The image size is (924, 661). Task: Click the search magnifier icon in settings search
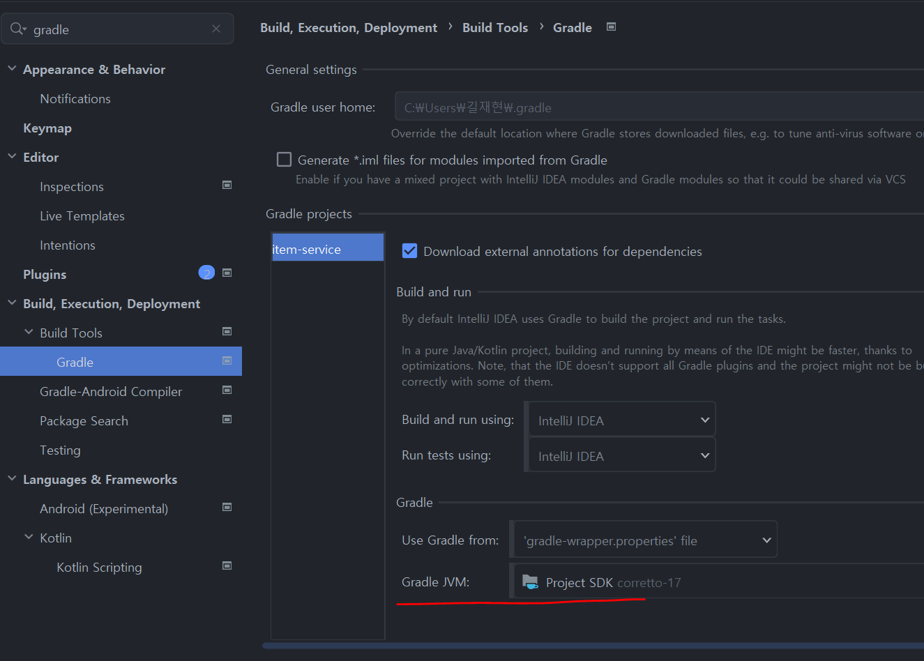coord(17,29)
